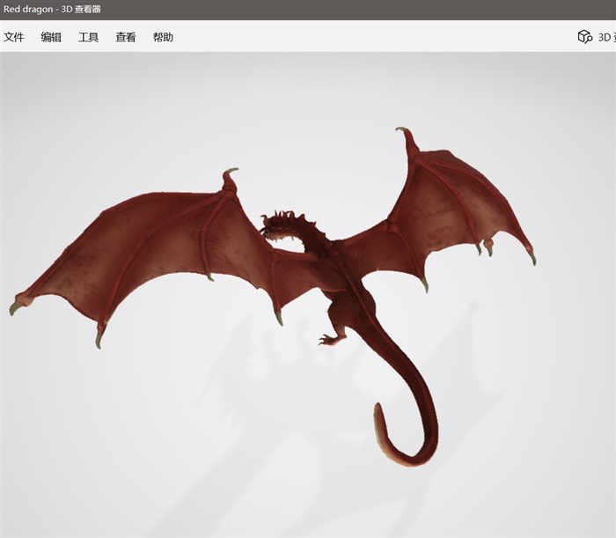Click the top claw of the left wing
The height and width of the screenshot is (538, 616).
[230, 174]
